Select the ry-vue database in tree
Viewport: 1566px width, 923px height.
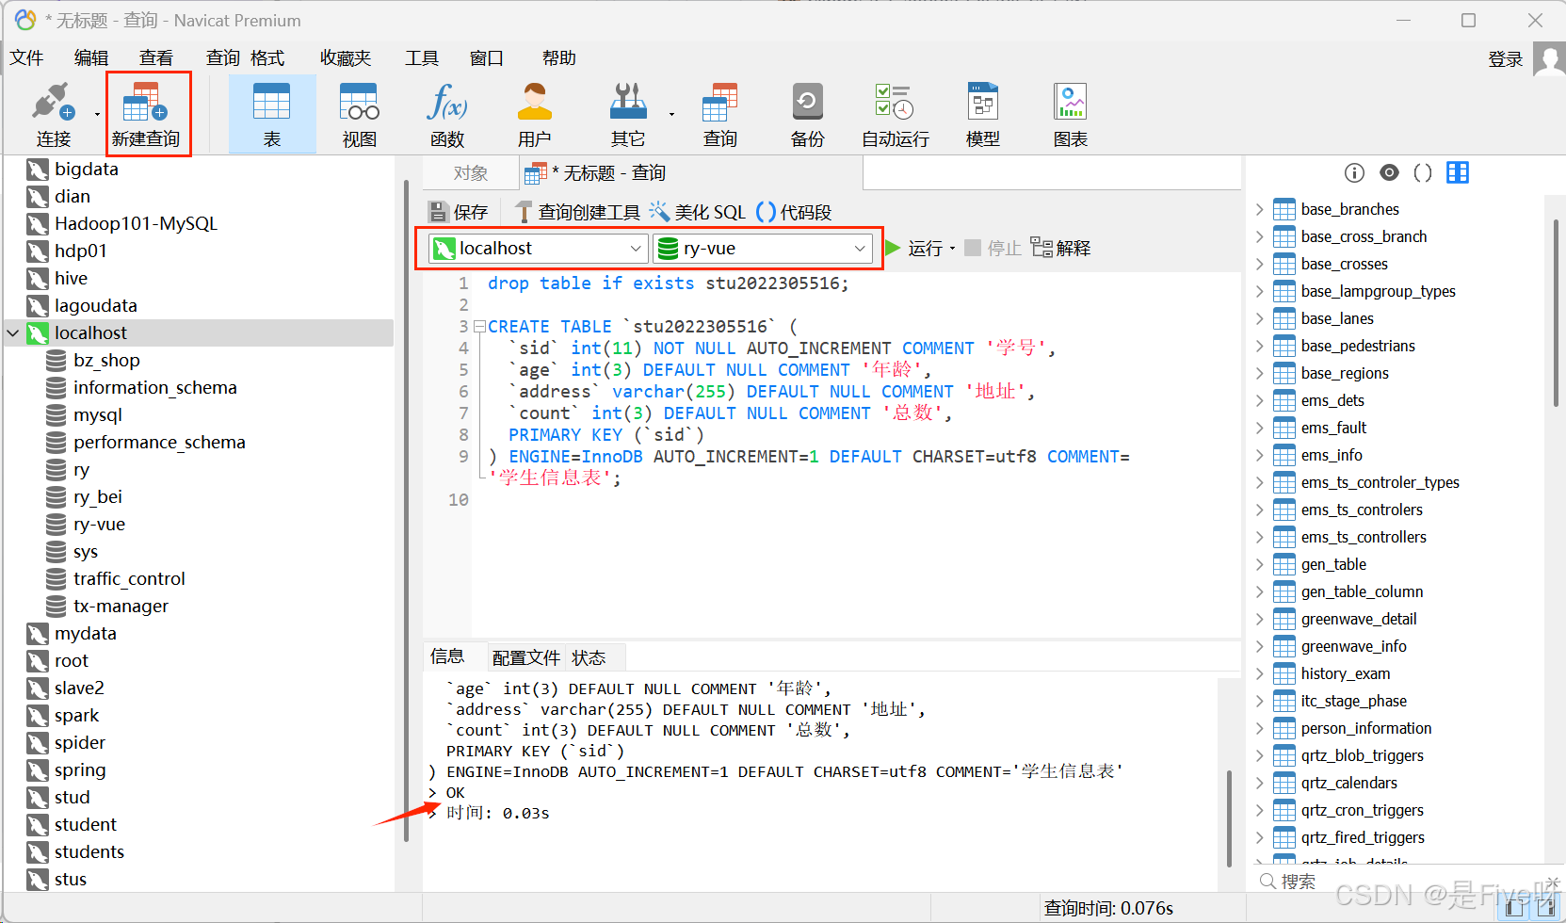pyautogui.click(x=99, y=524)
